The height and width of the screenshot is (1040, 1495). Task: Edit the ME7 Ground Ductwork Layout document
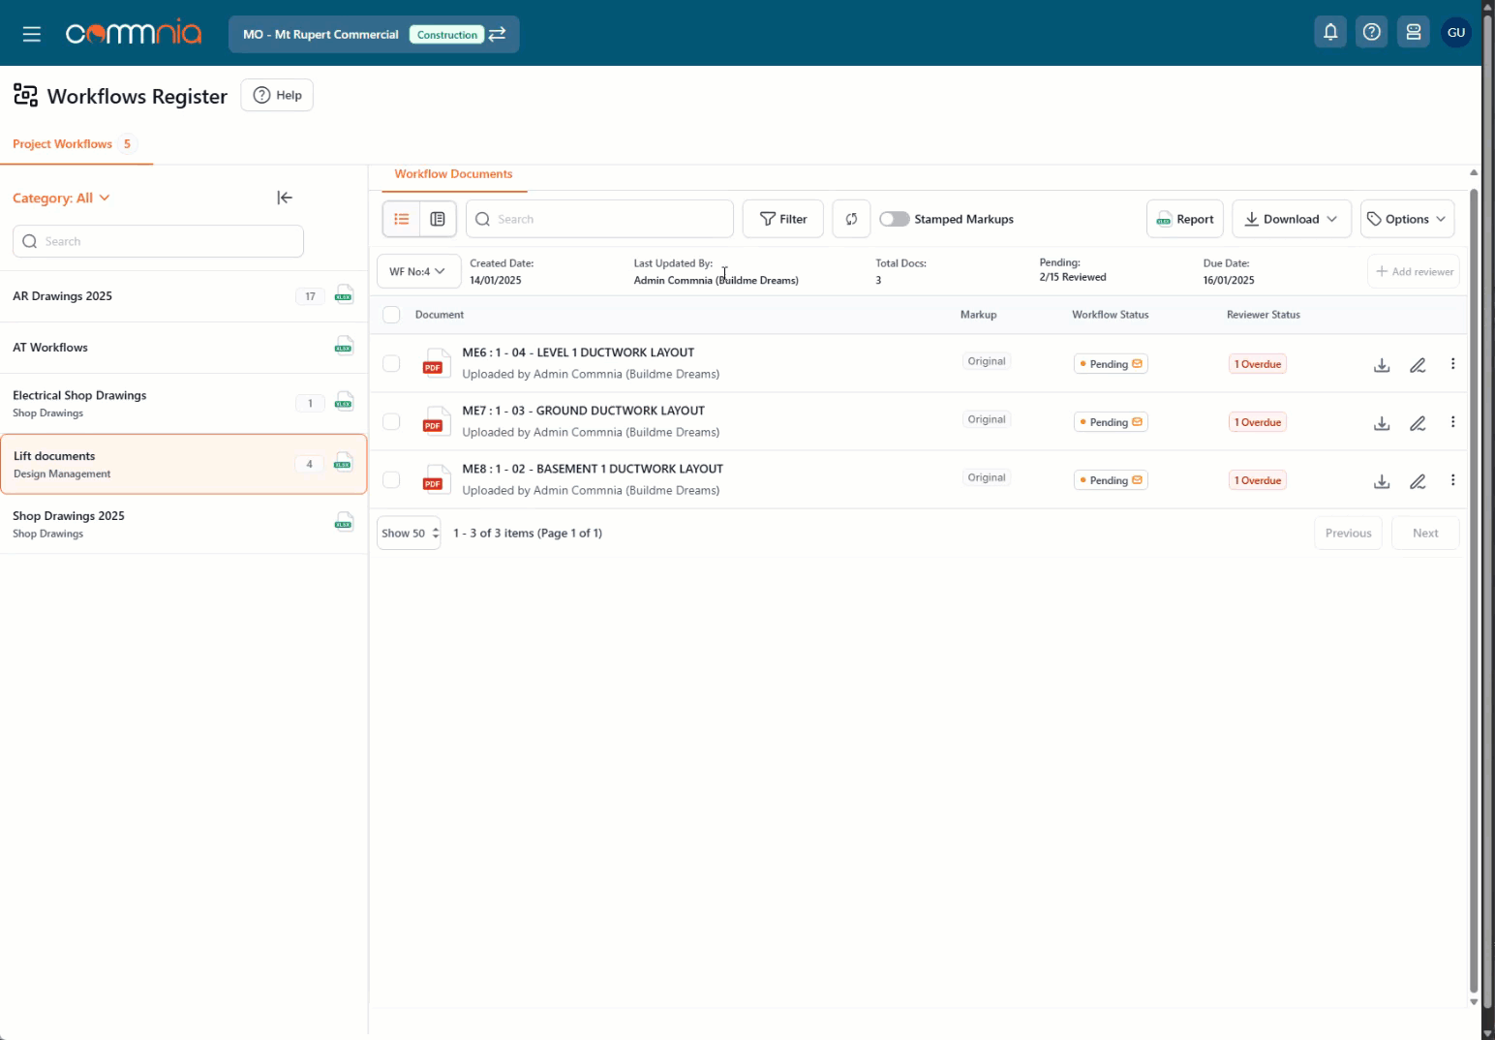click(1418, 423)
